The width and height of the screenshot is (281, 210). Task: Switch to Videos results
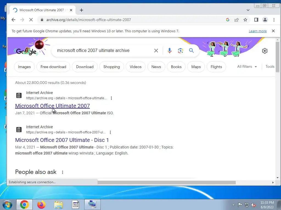click(x=136, y=67)
